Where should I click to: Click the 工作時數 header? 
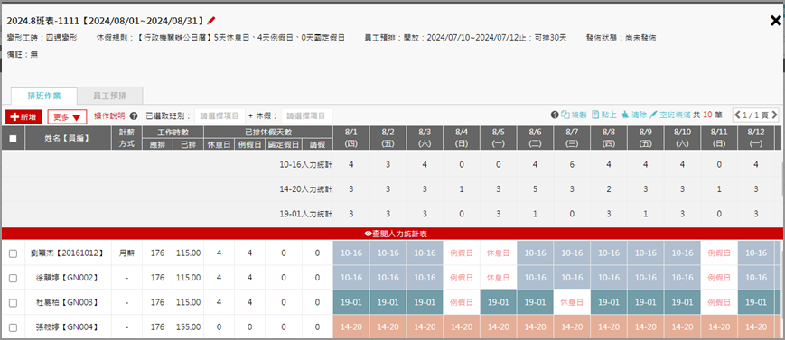(173, 132)
